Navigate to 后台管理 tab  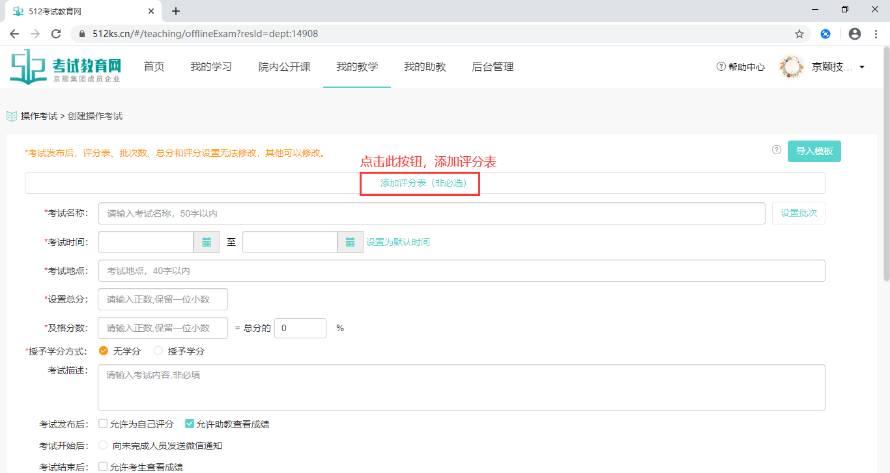[x=493, y=67]
